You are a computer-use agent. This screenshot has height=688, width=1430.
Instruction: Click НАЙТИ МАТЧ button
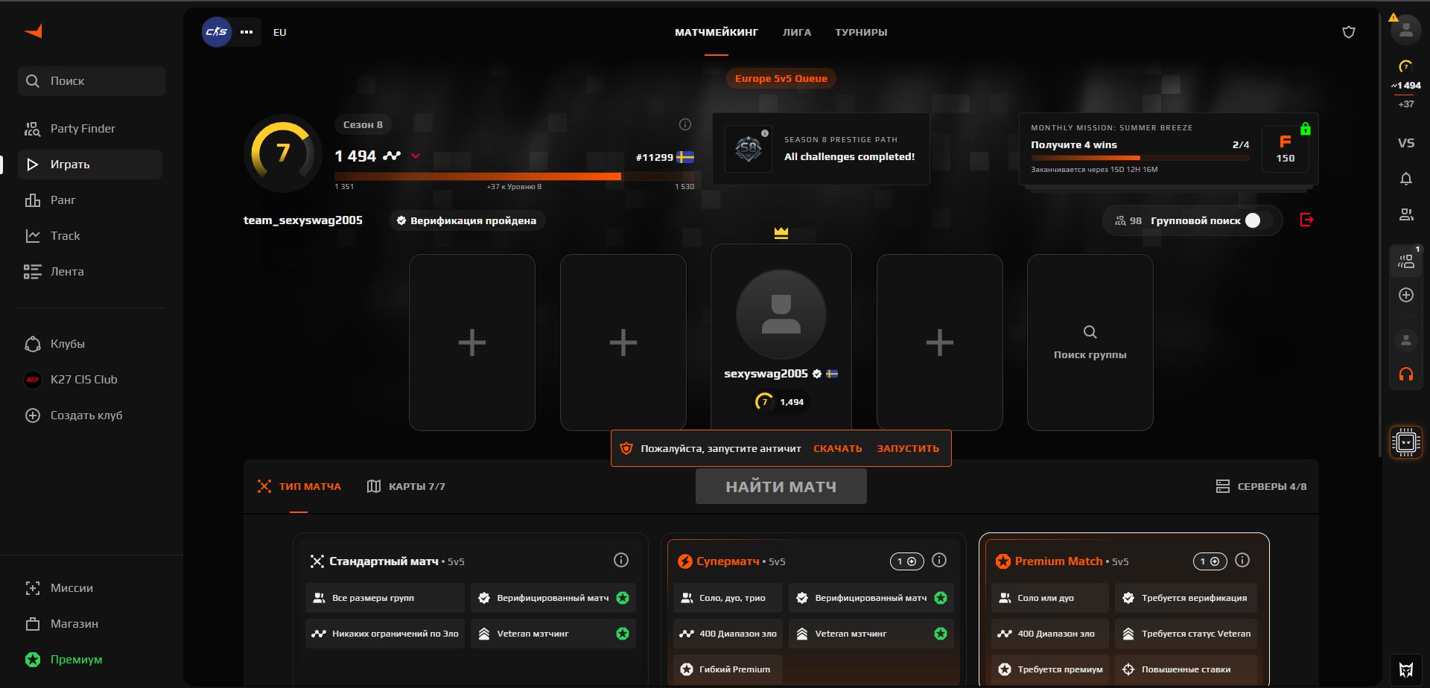781,486
